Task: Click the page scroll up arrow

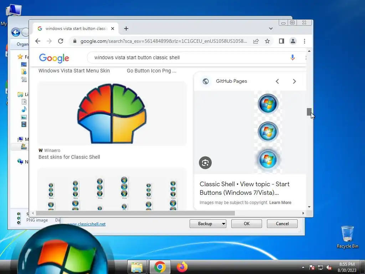Action: 309,51
